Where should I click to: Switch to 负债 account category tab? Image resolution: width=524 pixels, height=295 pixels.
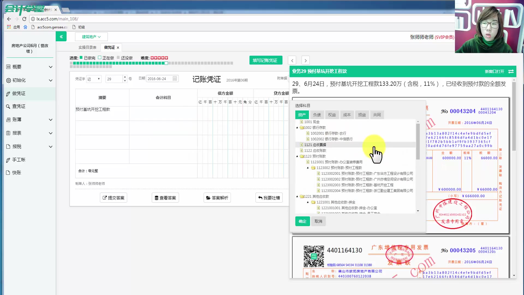click(317, 115)
